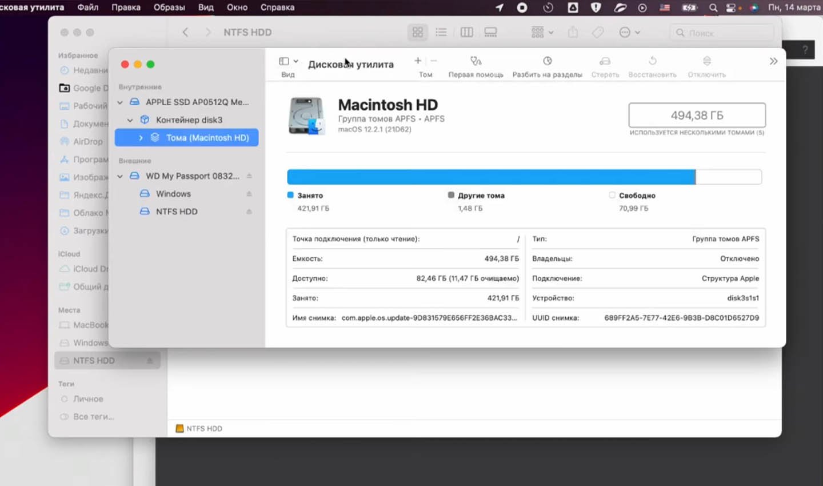This screenshot has width=823, height=486.
Task: Click the Erase (Стереть) toolbar icon
Action: [x=605, y=61]
